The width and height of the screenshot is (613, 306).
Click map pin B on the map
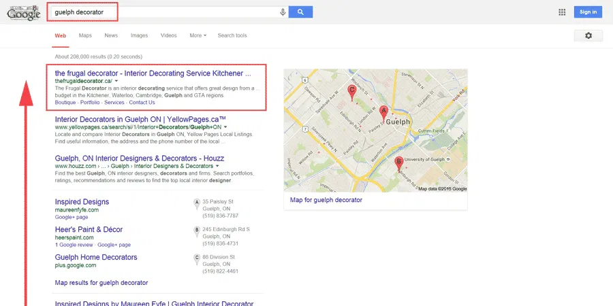click(398, 164)
